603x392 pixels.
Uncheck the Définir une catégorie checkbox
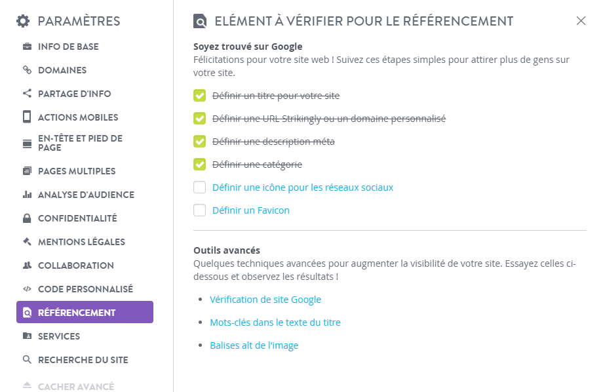[x=200, y=165]
